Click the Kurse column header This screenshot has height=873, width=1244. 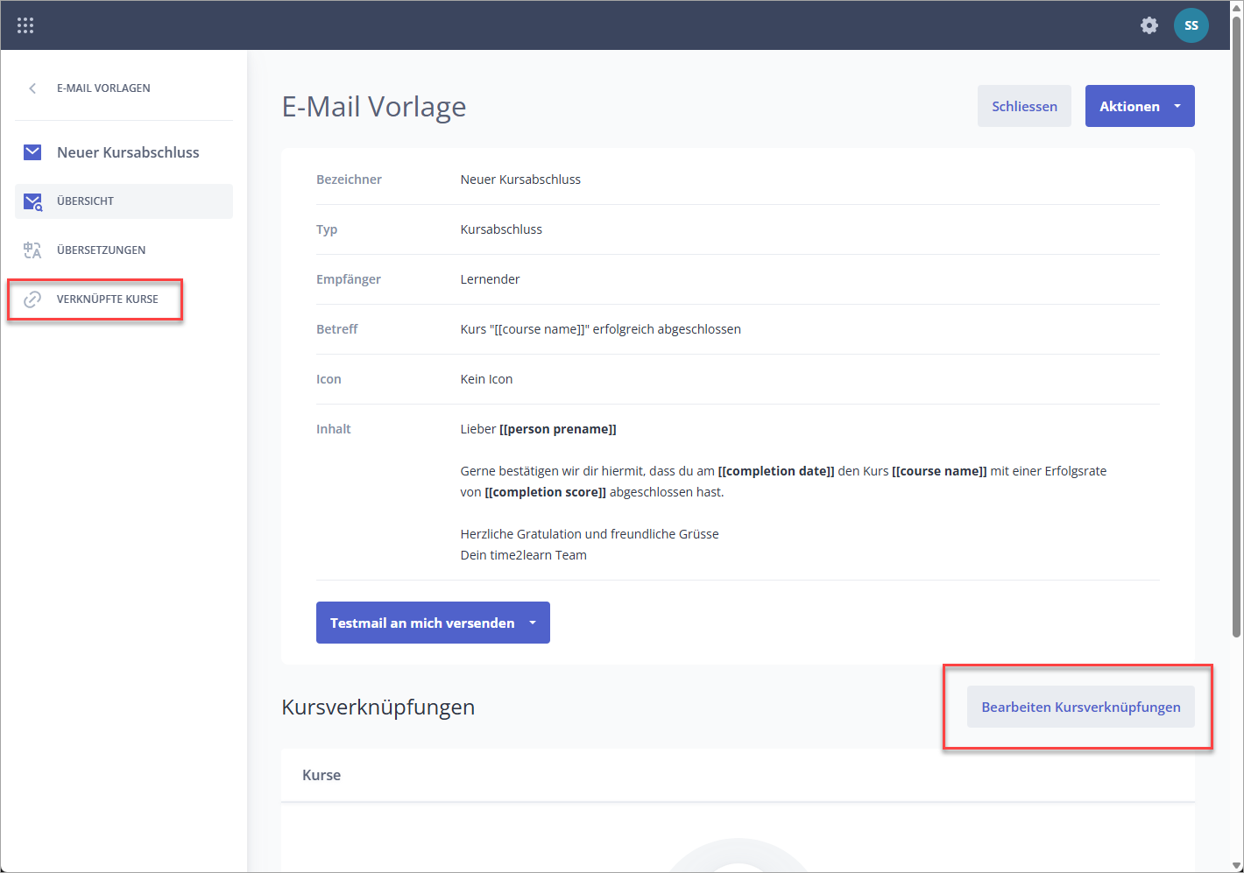322,775
